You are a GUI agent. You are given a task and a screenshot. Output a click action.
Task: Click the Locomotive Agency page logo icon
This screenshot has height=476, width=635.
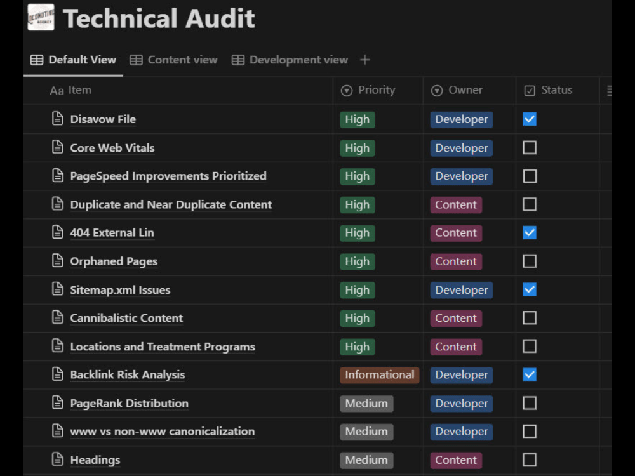41,17
